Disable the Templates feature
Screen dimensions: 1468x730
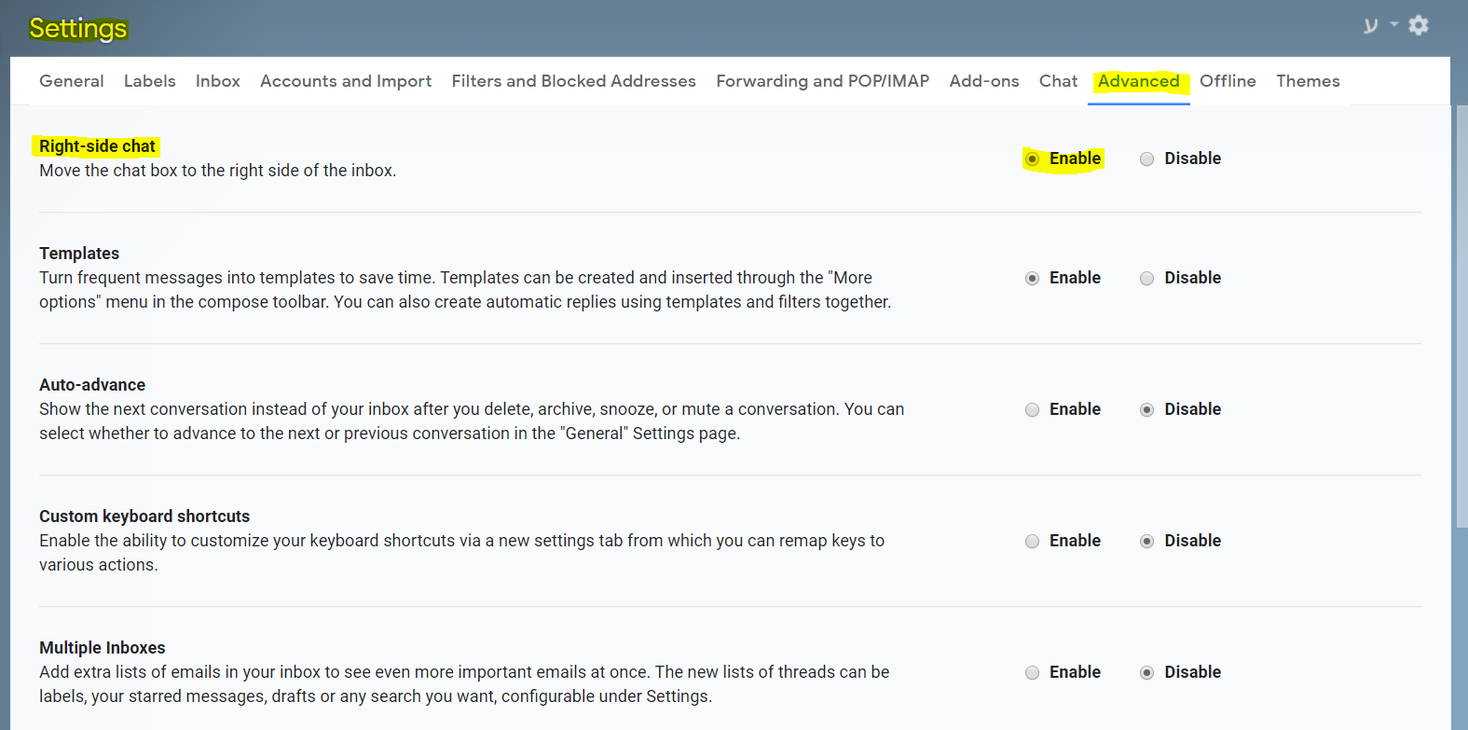click(x=1147, y=279)
